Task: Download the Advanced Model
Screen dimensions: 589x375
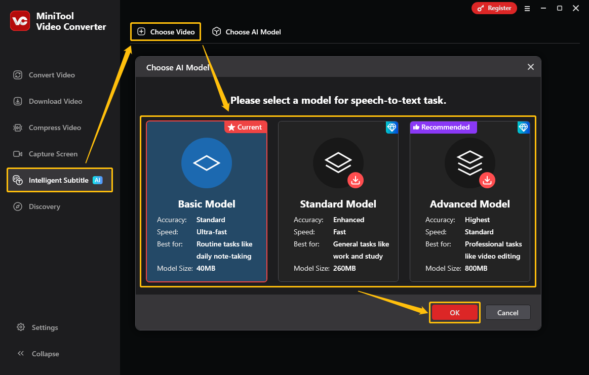Action: 487,180
